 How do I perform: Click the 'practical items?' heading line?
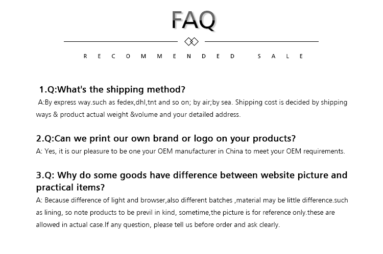[70, 187]
